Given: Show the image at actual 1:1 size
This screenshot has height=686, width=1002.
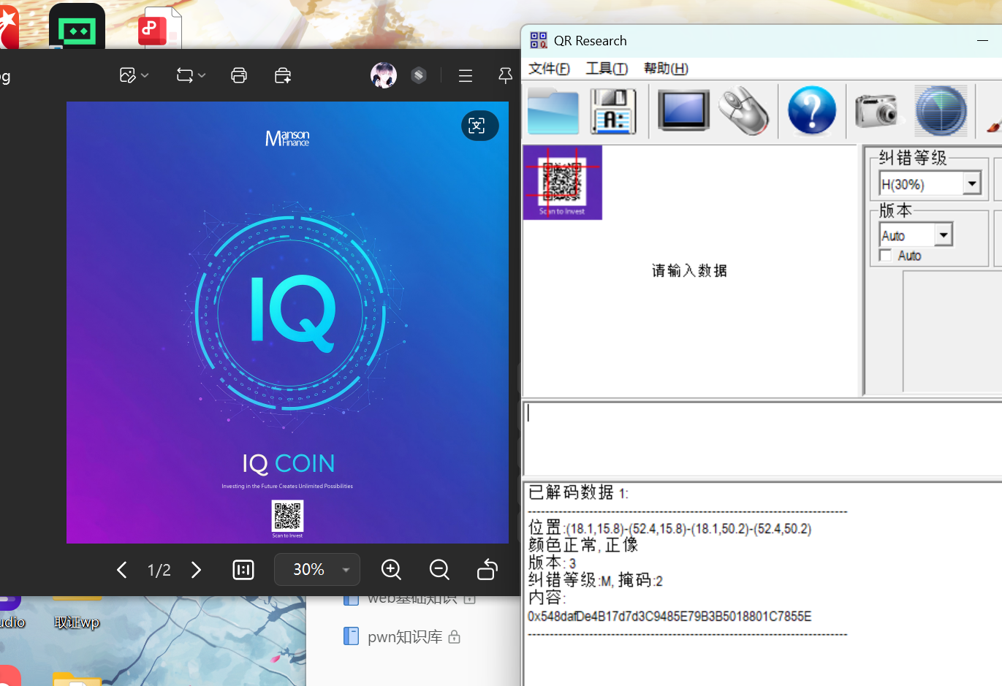Looking at the screenshot, I should tap(243, 570).
